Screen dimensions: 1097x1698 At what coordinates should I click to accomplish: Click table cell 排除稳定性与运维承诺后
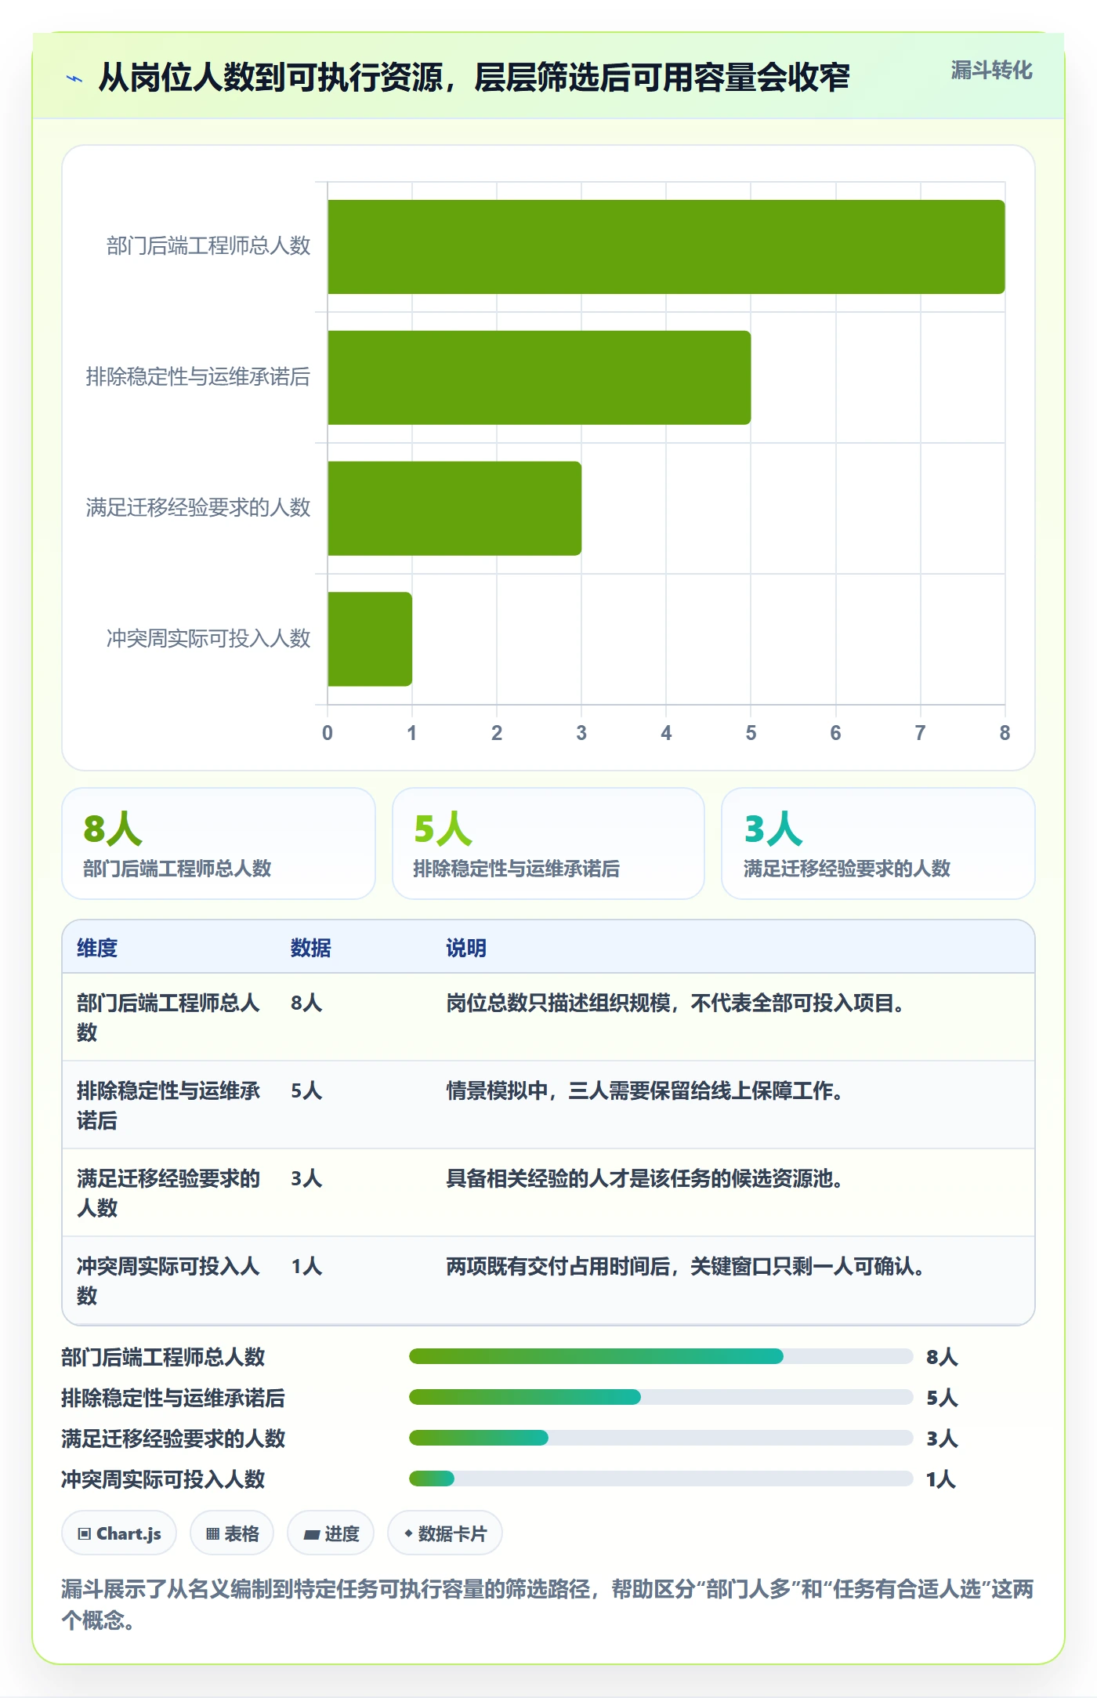point(168,1105)
